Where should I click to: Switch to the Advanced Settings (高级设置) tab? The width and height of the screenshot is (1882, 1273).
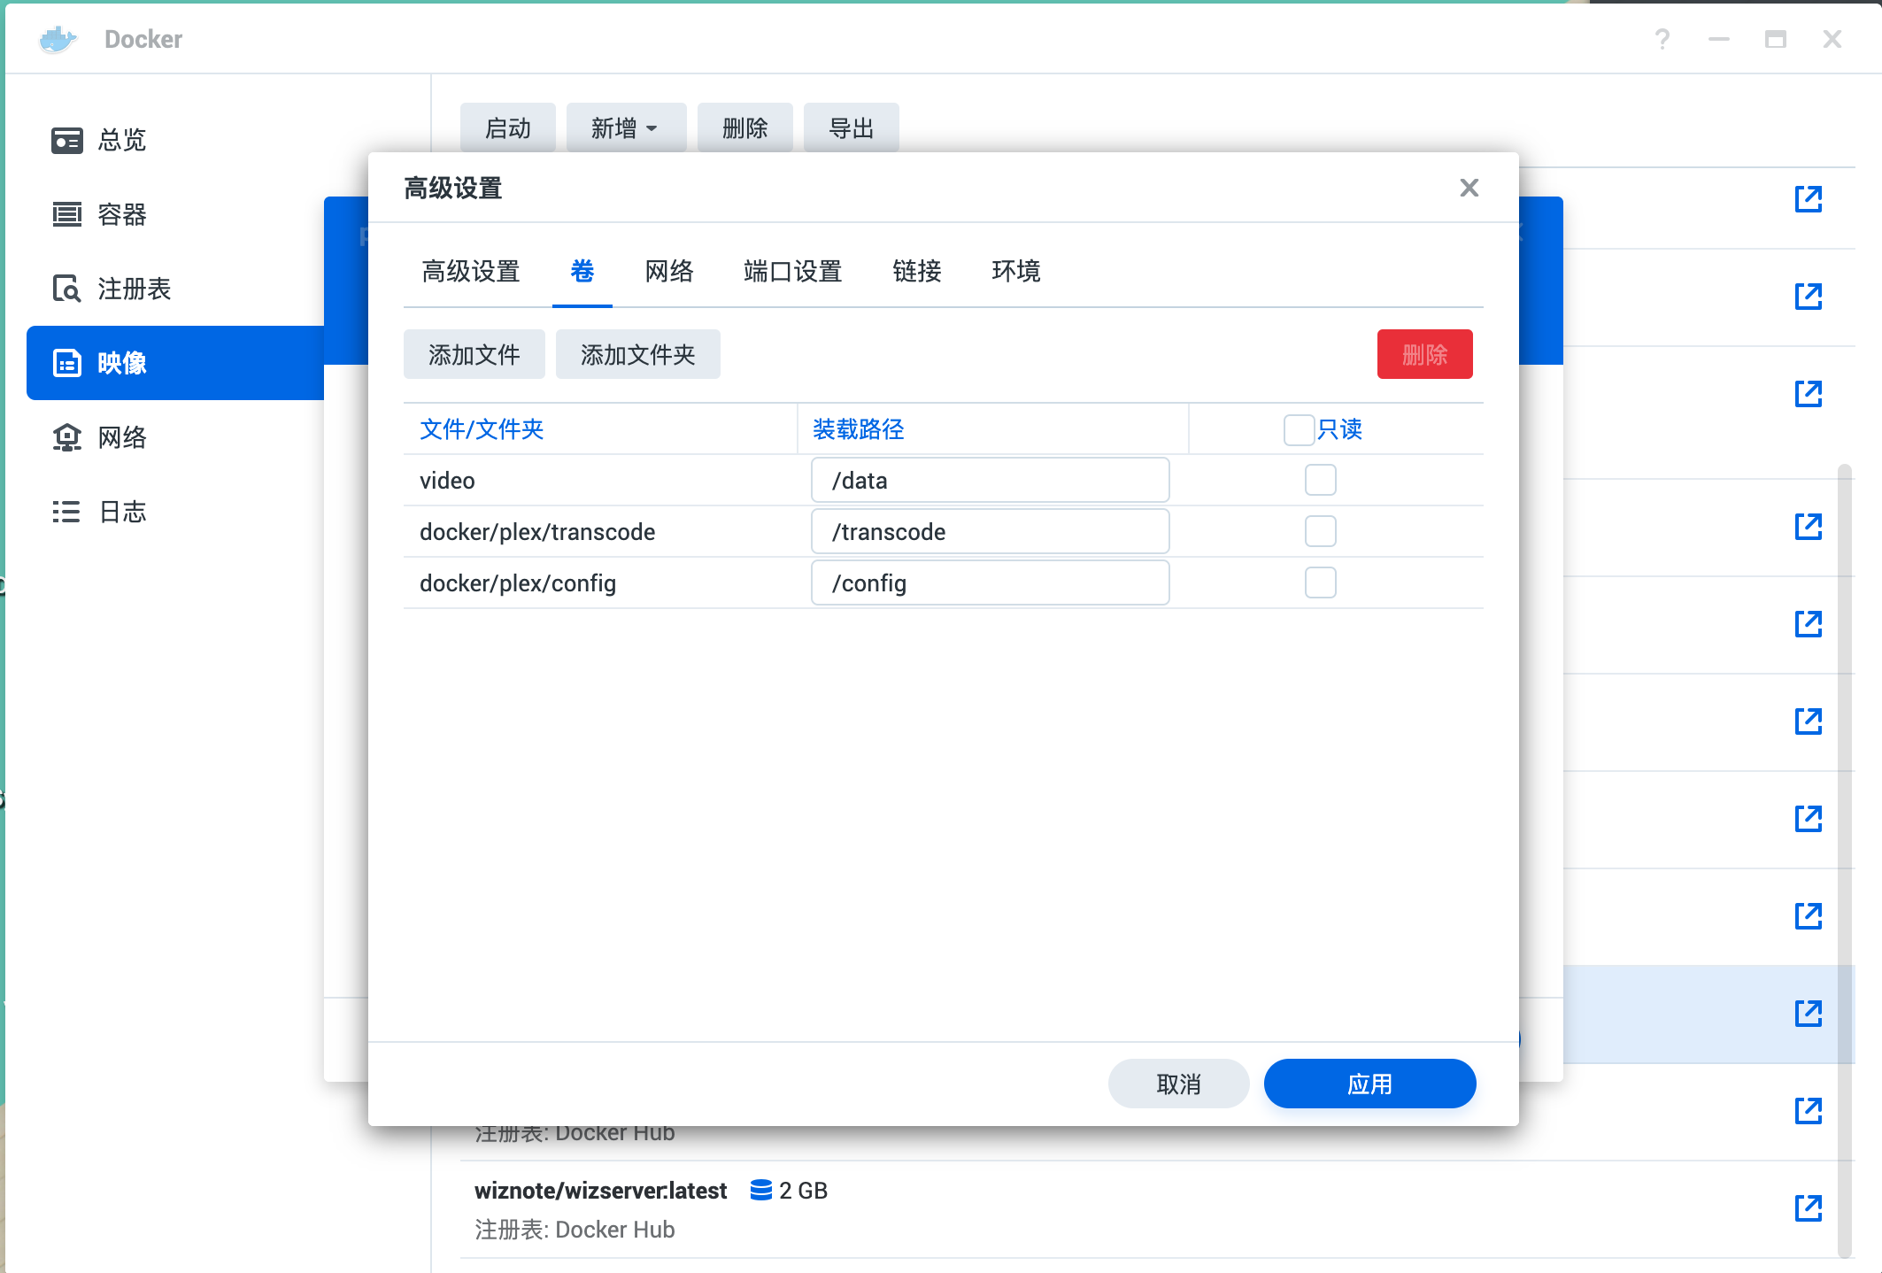pyautogui.click(x=471, y=271)
